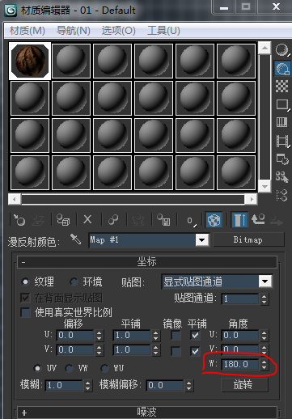This screenshot has width=292, height=419.
Task: Click the 模糊 spinner arrows
Action: [87, 386]
